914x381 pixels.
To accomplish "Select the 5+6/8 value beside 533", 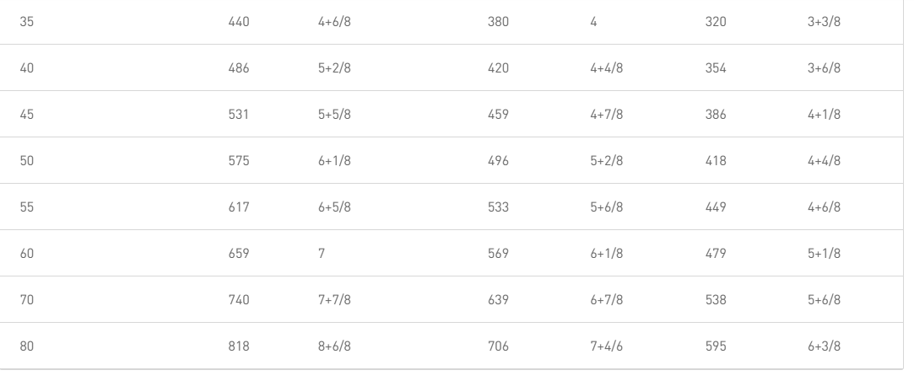I will pyautogui.click(x=606, y=207).
